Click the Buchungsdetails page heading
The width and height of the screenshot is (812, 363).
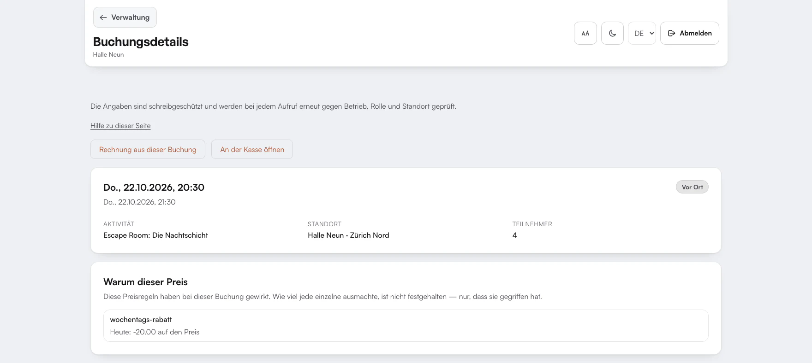141,42
